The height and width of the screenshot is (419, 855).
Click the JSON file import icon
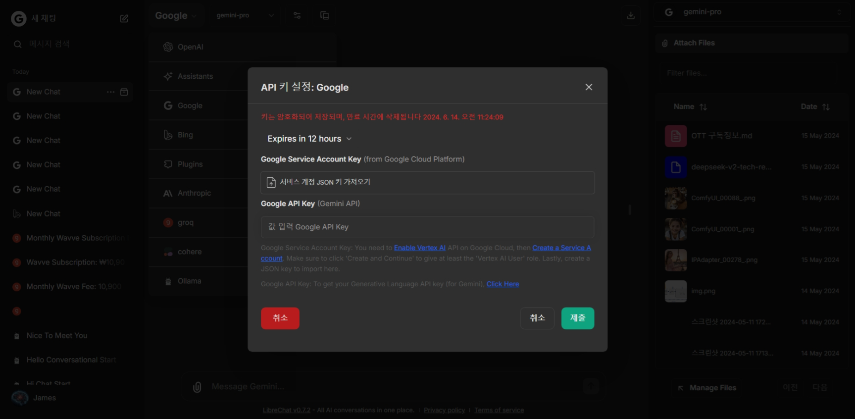271,182
